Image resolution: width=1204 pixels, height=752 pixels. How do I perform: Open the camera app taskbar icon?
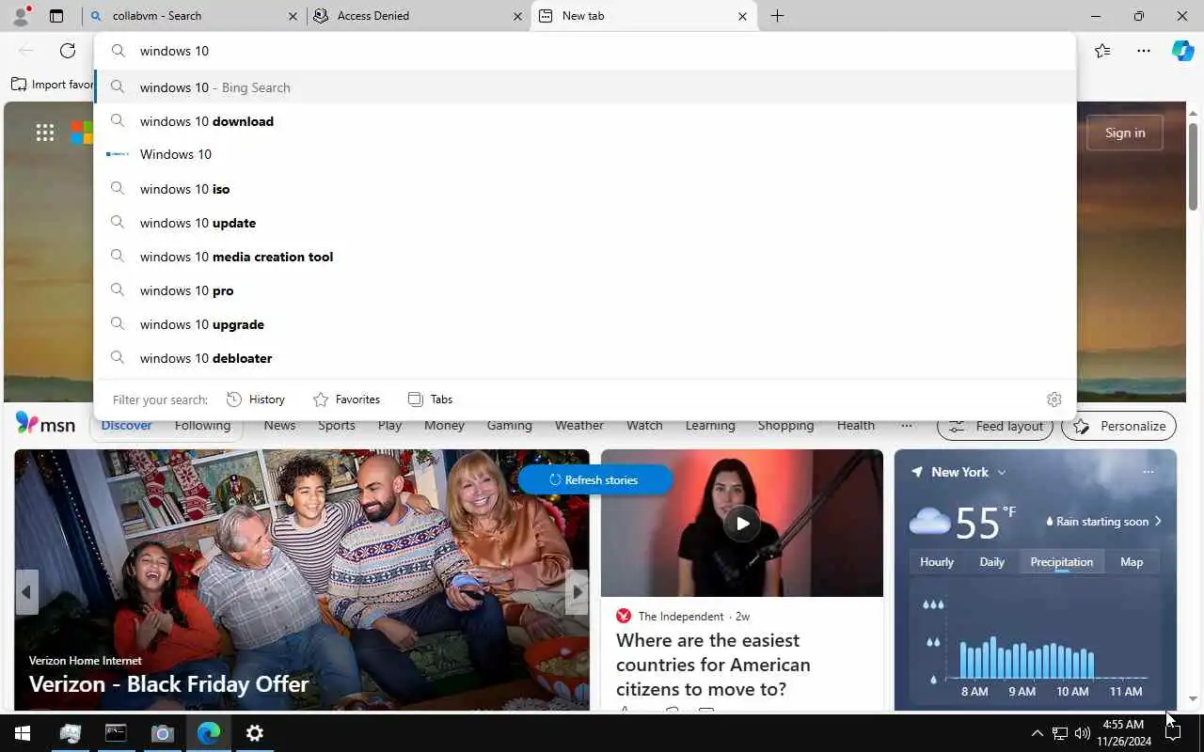click(x=162, y=733)
